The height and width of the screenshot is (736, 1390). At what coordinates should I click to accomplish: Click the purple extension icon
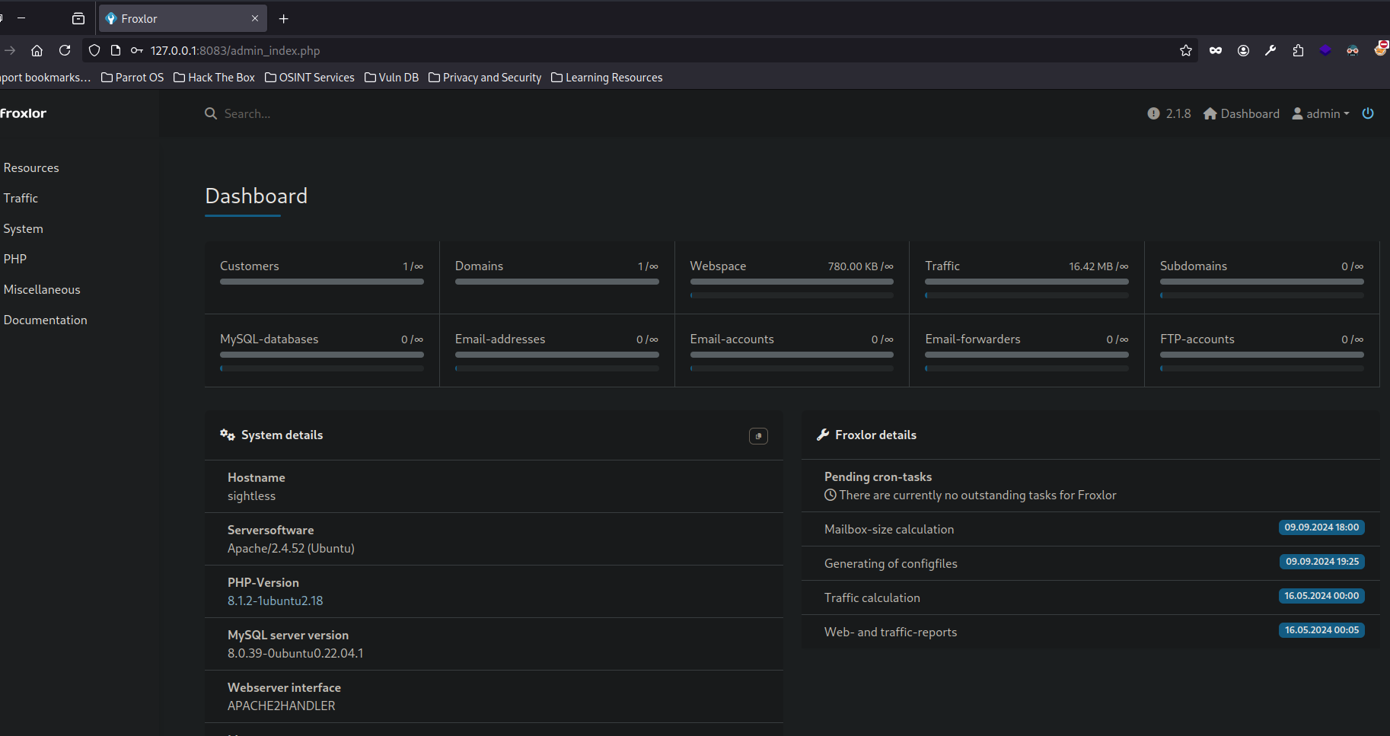point(1325,50)
